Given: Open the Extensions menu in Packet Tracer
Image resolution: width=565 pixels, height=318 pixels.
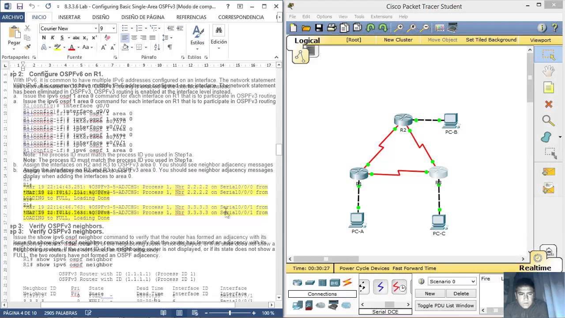Looking at the screenshot, I should coord(381,17).
